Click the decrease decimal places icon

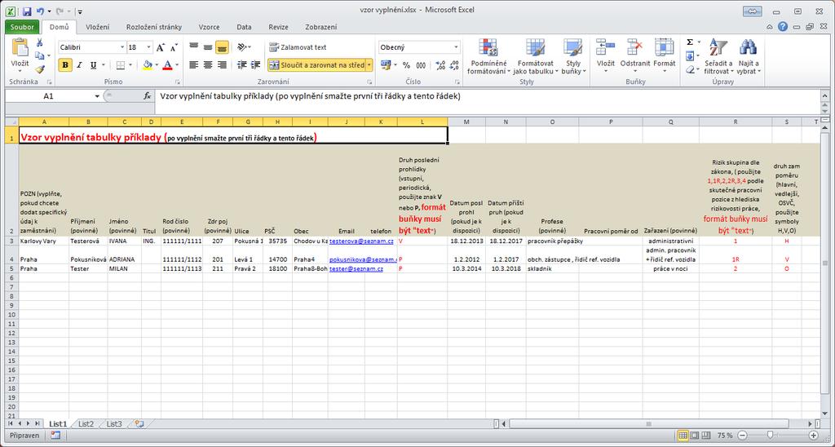453,65
